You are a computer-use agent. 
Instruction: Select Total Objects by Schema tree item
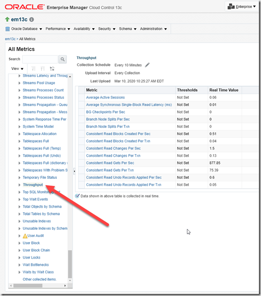[x=42, y=207]
